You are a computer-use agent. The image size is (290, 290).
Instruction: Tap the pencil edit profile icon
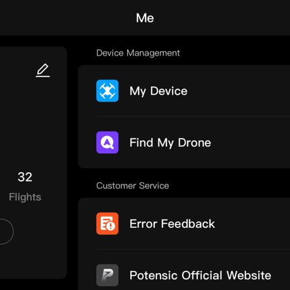(43, 70)
